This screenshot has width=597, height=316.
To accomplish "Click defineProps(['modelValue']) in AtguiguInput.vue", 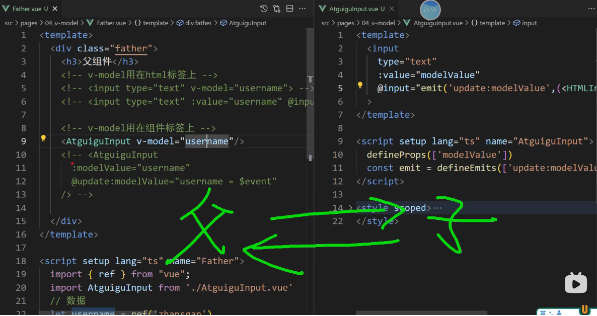I will tap(440, 155).
